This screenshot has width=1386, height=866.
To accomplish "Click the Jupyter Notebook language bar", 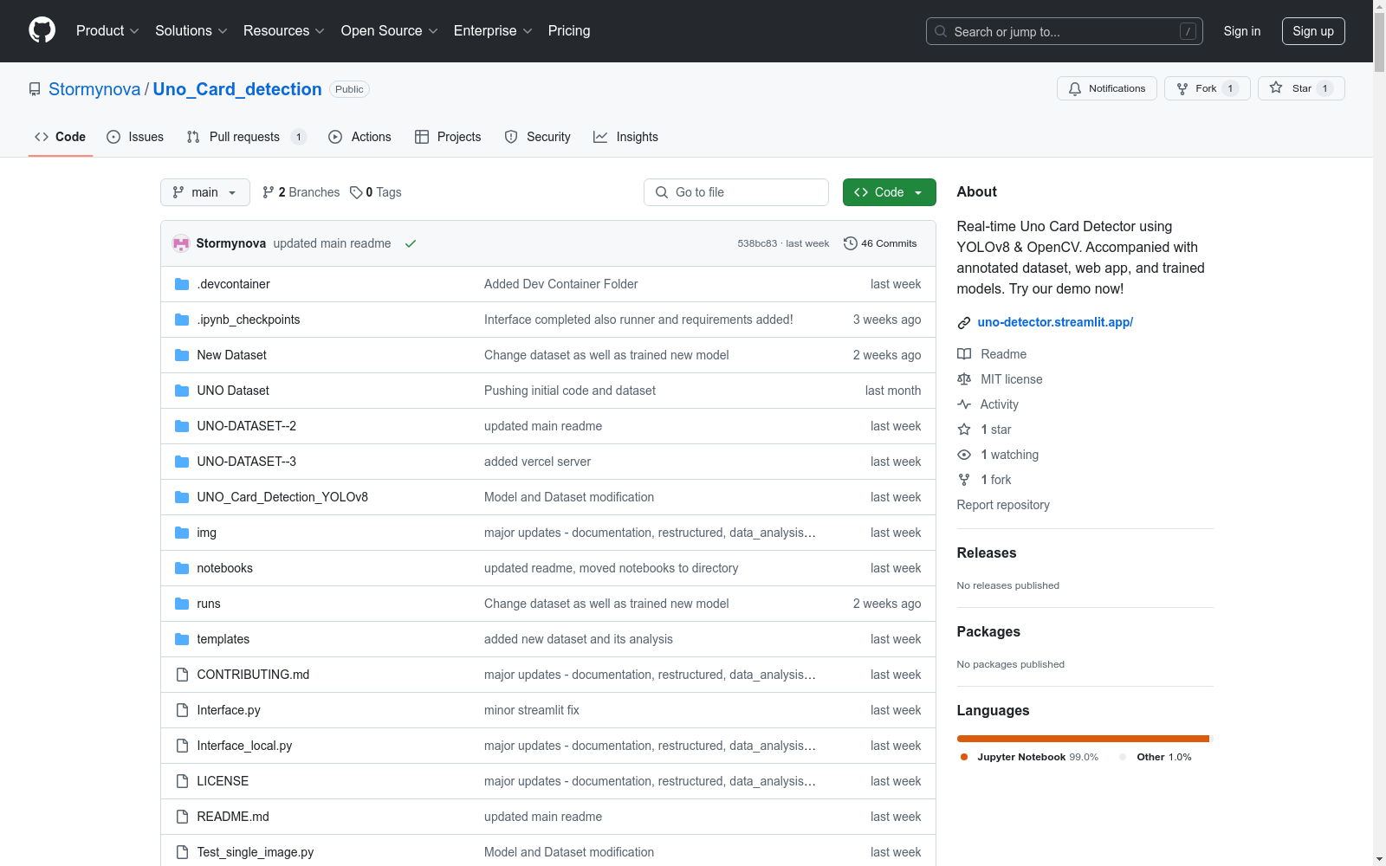I will point(1083,739).
